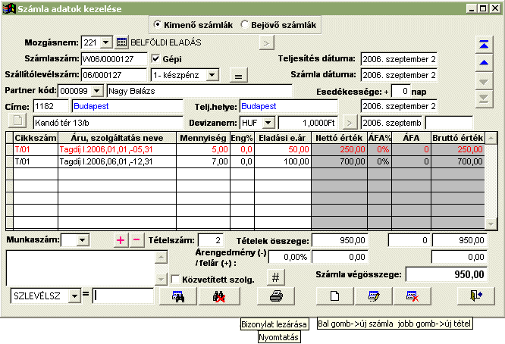Start search with the binoculars icon
Image resolution: width=505 pixels, height=344 pixels.
pos(178,296)
